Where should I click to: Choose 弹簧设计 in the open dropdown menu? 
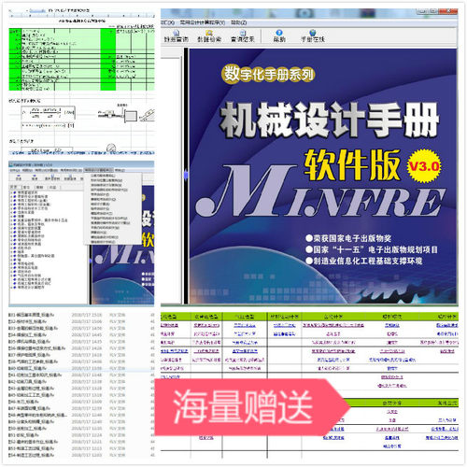(x=98, y=233)
